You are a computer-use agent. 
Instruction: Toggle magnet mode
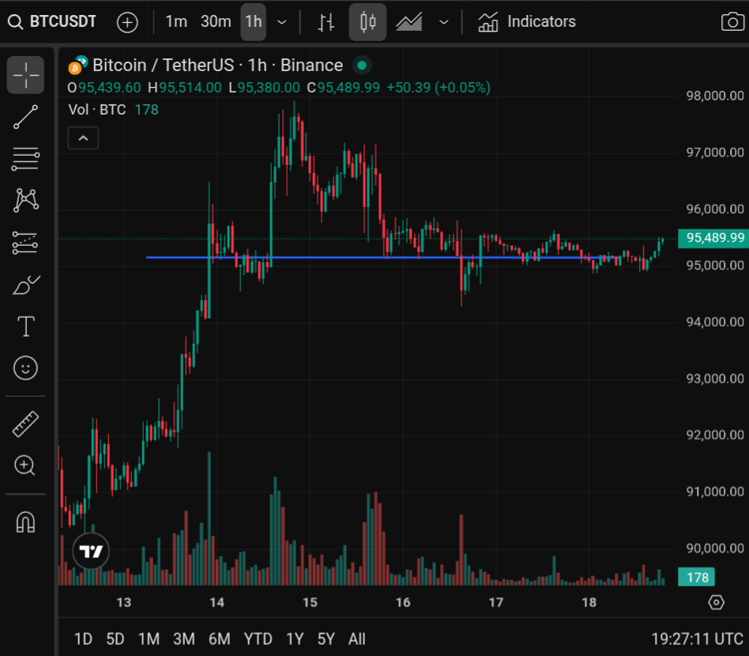click(x=25, y=522)
